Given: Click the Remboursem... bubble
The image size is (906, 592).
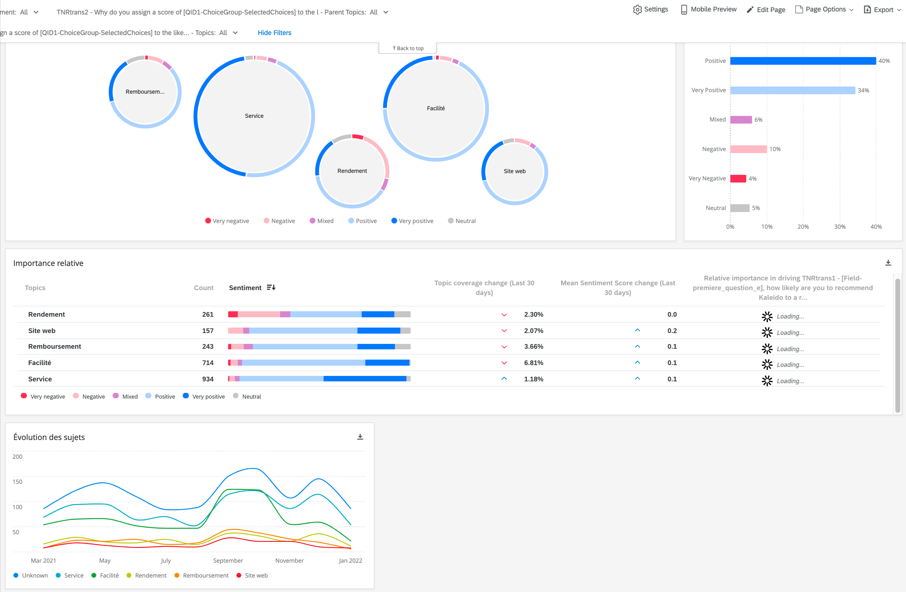Looking at the screenshot, I should pyautogui.click(x=145, y=92).
